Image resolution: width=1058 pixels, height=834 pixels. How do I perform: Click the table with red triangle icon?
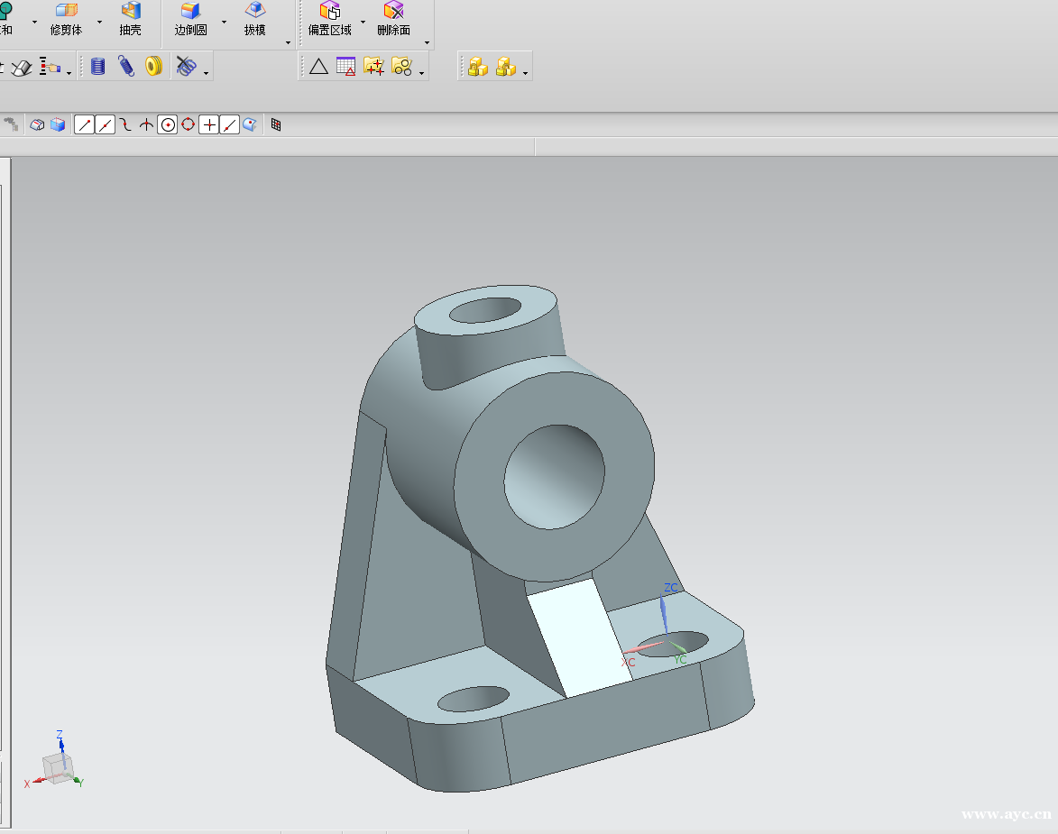coord(345,66)
